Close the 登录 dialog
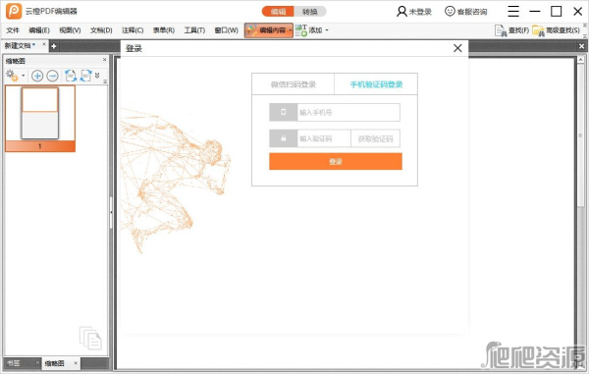This screenshot has height=374, width=589. (x=457, y=48)
